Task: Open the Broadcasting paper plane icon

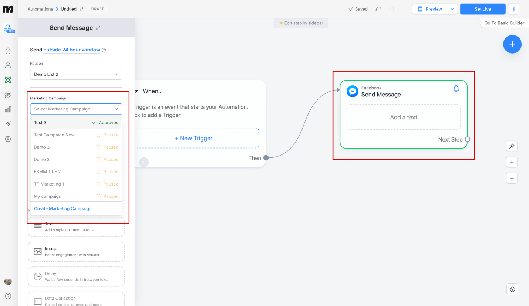Action: (x=8, y=124)
